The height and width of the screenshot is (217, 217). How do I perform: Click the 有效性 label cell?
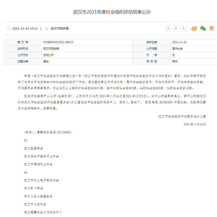pos(152,61)
